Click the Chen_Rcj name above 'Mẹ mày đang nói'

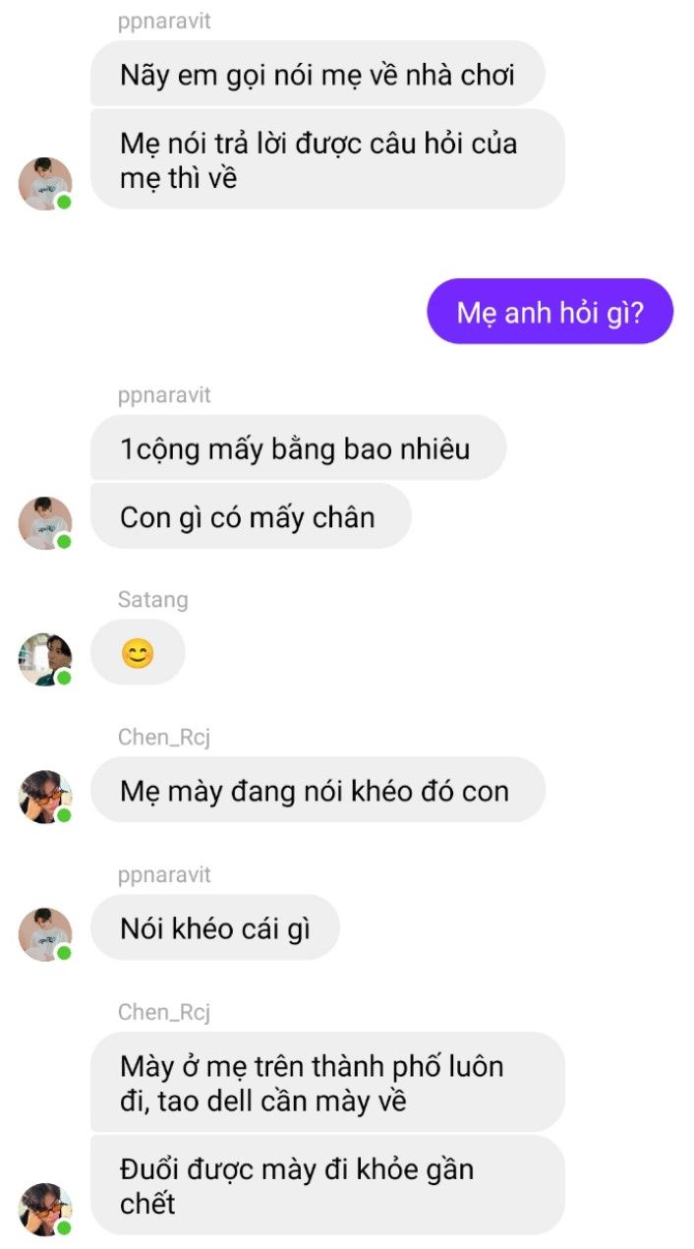tap(164, 737)
